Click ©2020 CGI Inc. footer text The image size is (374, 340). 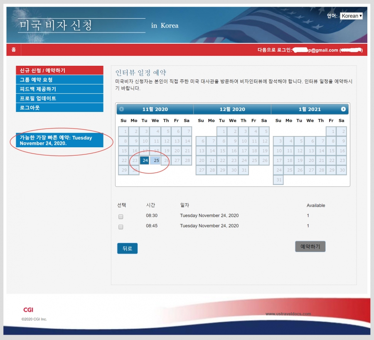coord(34,319)
